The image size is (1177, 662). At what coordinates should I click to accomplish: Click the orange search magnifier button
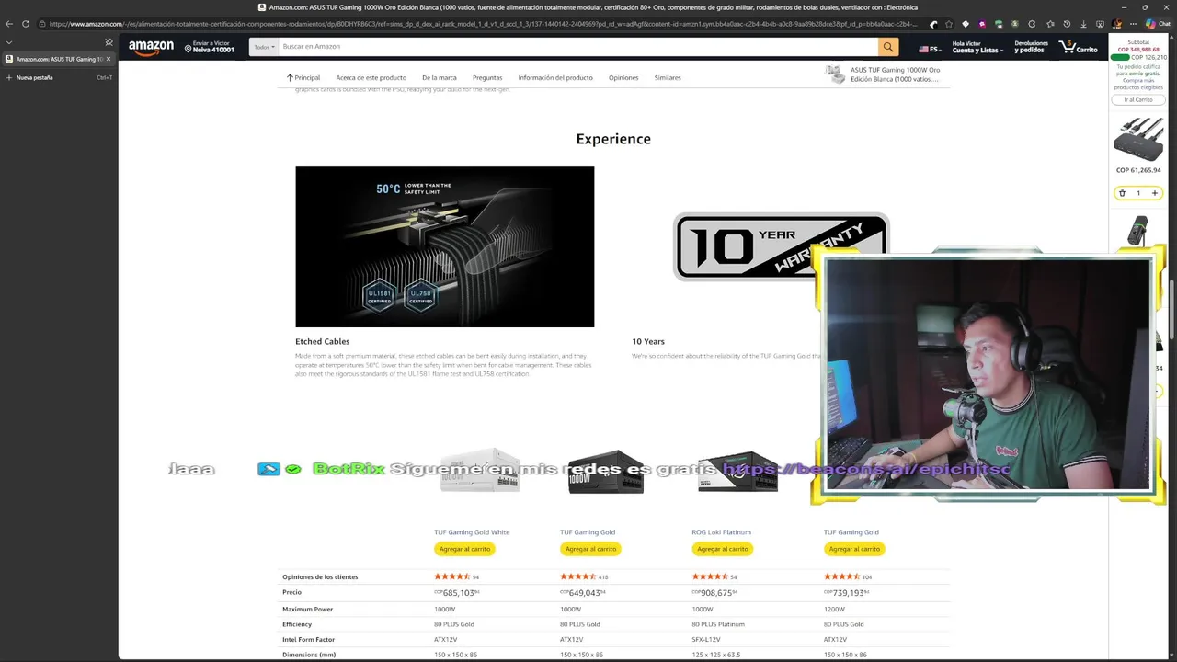(x=888, y=46)
